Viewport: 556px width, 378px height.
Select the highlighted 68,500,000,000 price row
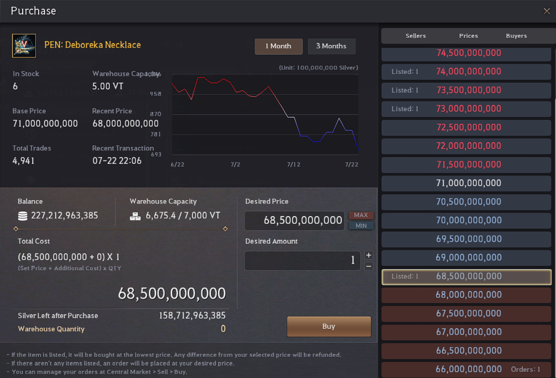[x=466, y=277]
